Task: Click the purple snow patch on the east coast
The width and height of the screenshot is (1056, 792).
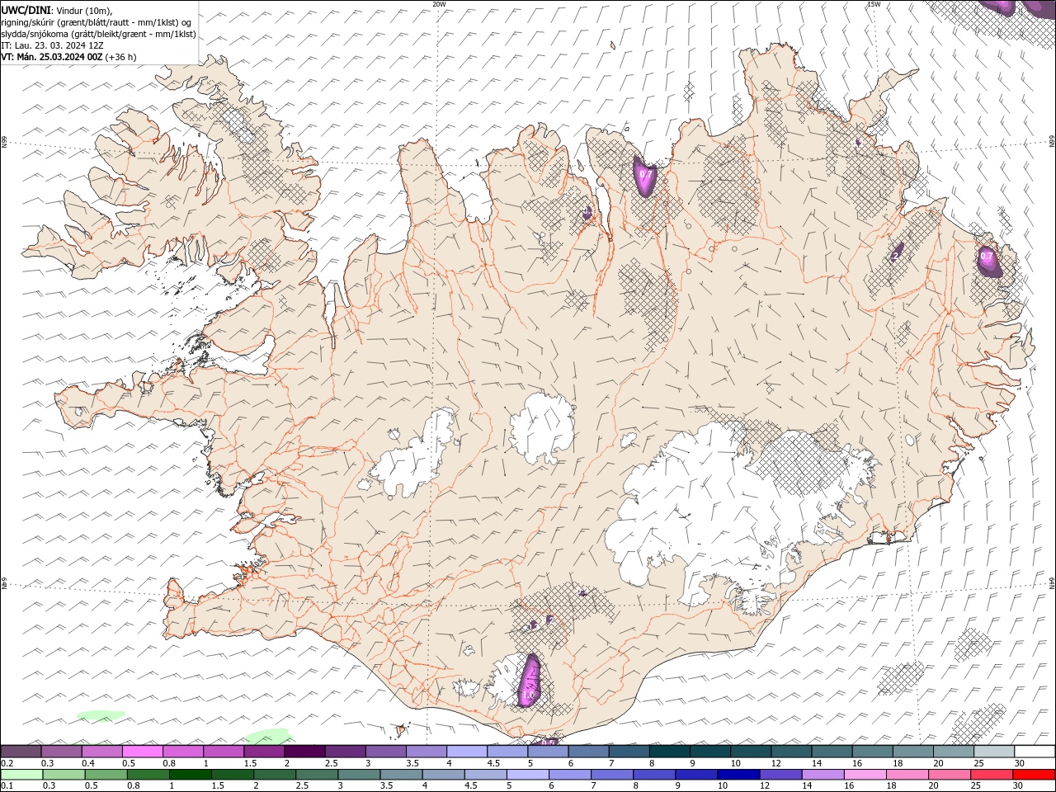Action: [988, 260]
